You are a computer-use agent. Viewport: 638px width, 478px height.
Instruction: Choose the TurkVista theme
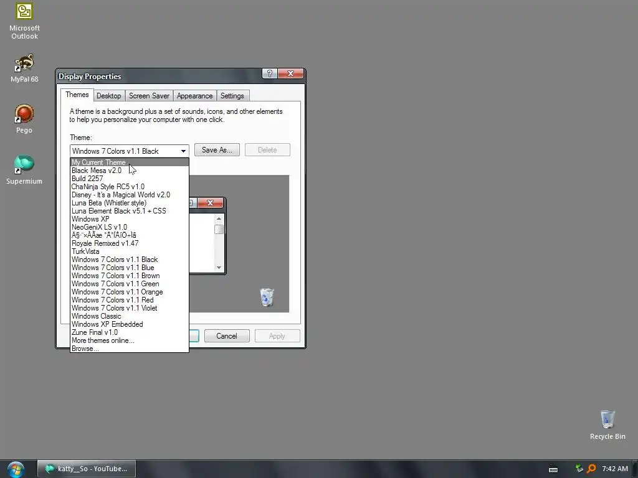pos(130,251)
